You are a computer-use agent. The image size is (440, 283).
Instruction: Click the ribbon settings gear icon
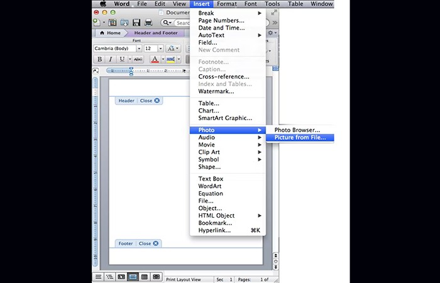[x=270, y=33]
